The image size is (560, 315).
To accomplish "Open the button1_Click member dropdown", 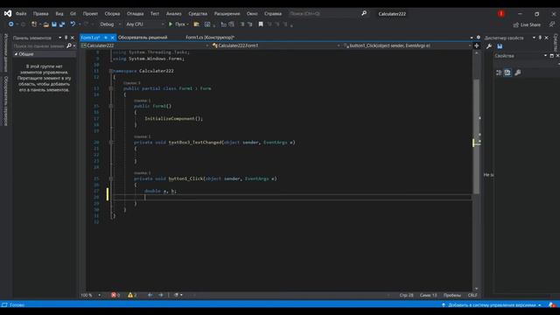I will pyautogui.click(x=407, y=45).
